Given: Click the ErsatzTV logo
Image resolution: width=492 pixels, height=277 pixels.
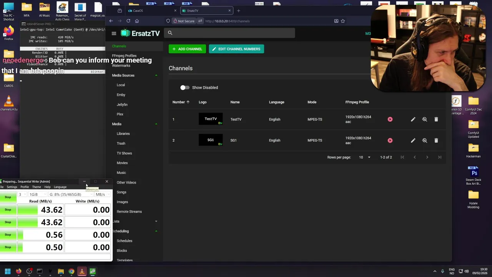Looking at the screenshot, I should coord(140,33).
